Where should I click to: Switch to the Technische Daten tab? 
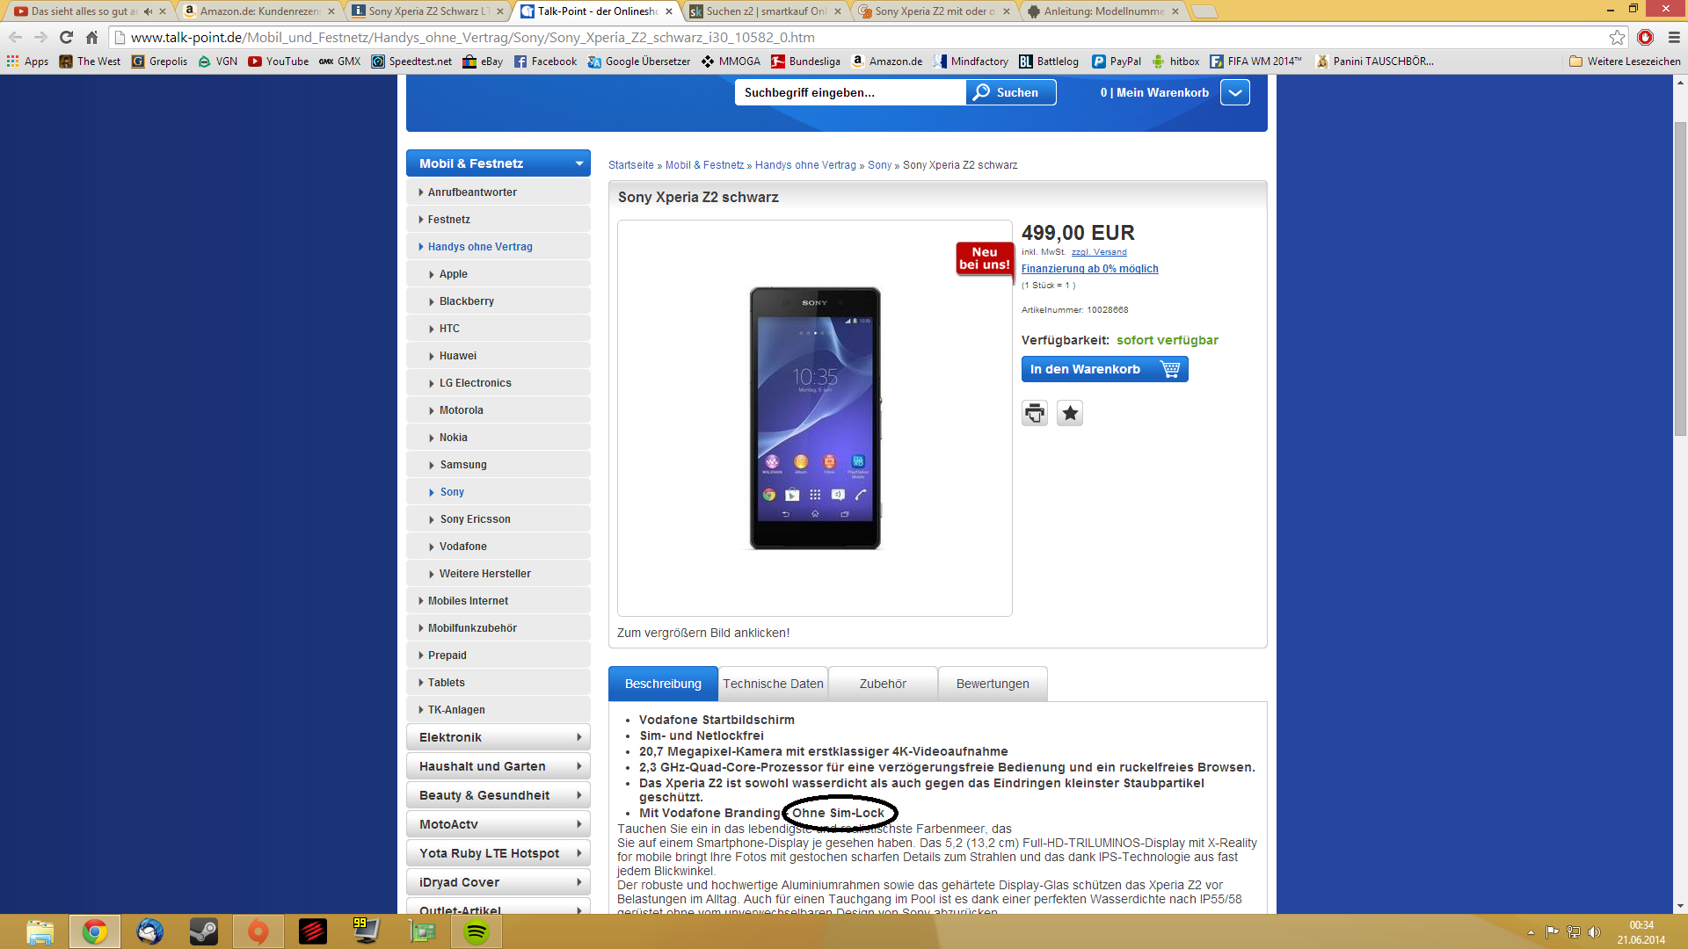[773, 684]
